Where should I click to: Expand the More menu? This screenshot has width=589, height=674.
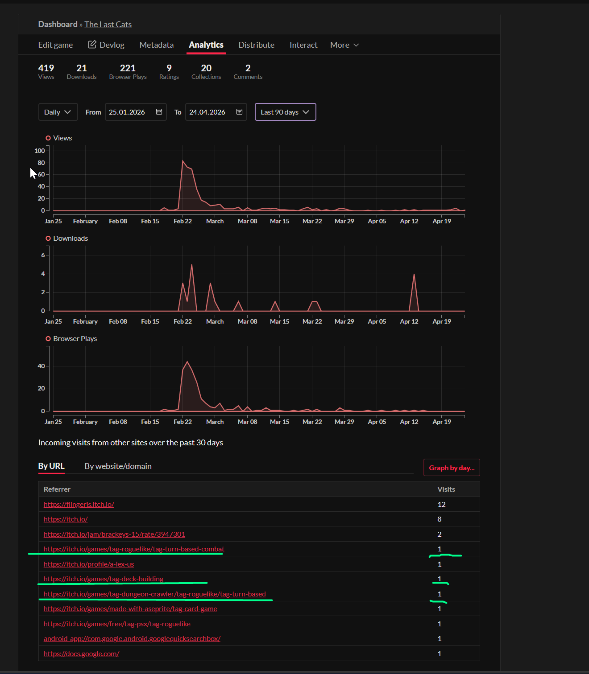pyautogui.click(x=344, y=45)
